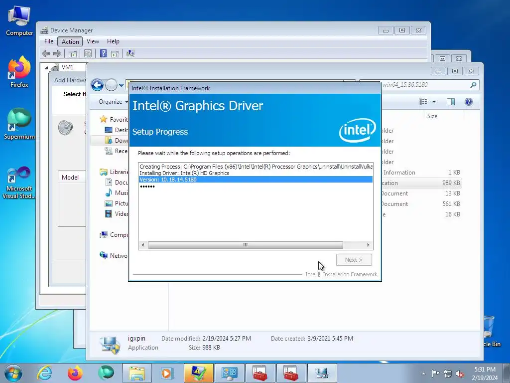Open Firefox from the taskbar
Viewport: 510px width, 383px height.
[x=75, y=373]
